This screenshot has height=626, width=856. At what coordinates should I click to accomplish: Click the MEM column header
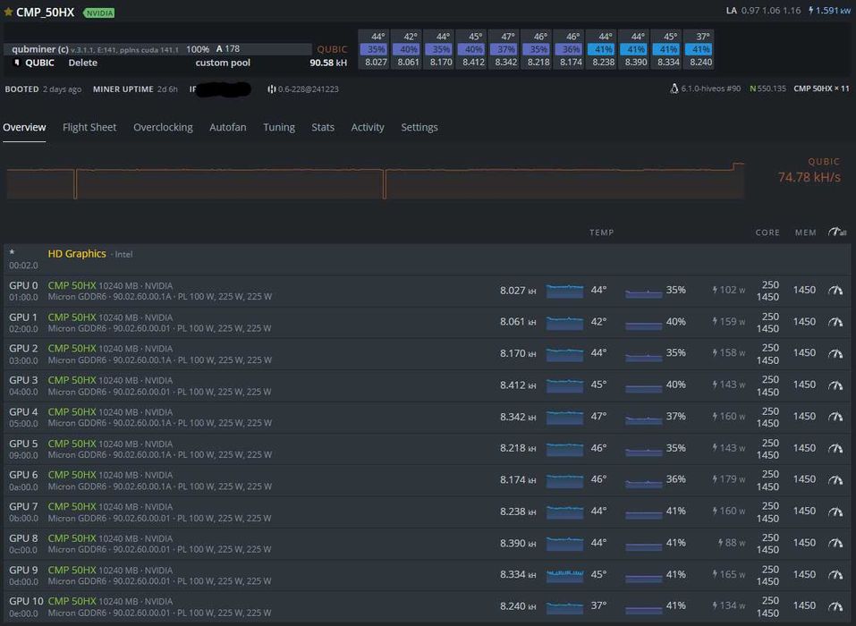[806, 233]
